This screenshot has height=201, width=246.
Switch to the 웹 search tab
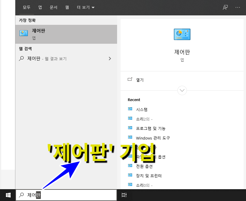(x=67, y=7)
